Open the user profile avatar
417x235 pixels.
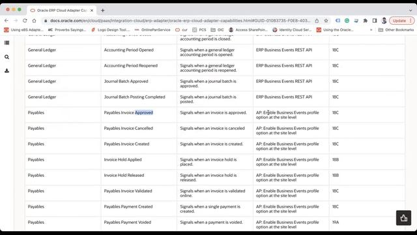384,20
